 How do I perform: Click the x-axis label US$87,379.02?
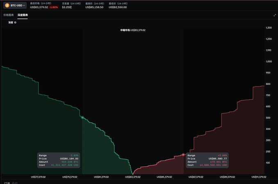196,177
